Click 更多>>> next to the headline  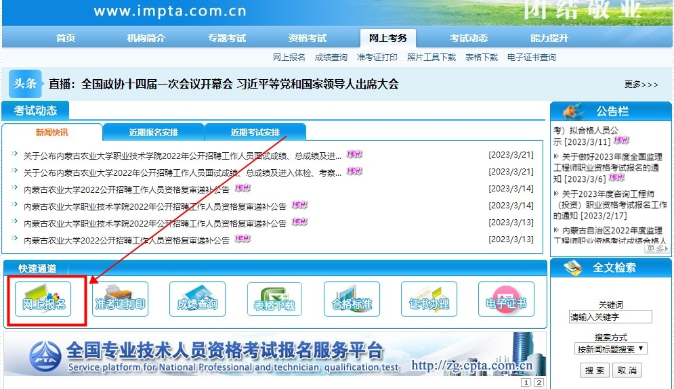[641, 85]
